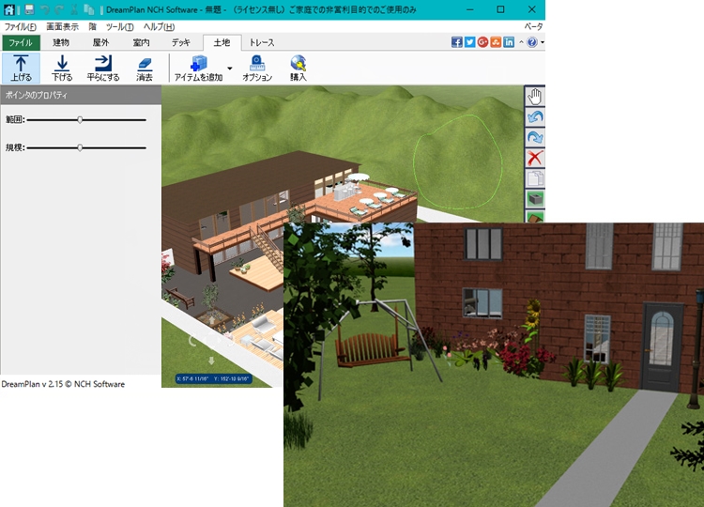Screen dimensions: 704x507
Task: Click the green circular brush outline on terrain
Action: coord(457,161)
